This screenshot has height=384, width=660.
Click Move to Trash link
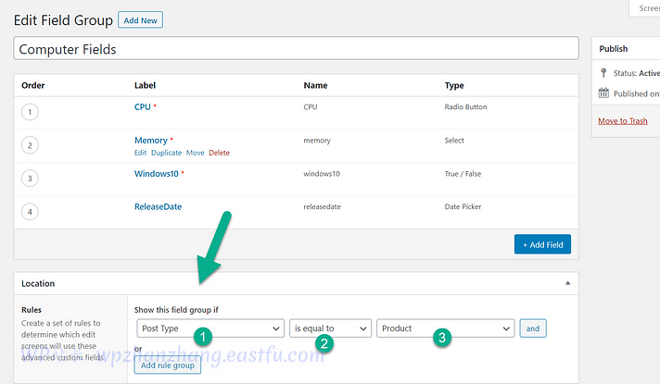[x=622, y=121]
